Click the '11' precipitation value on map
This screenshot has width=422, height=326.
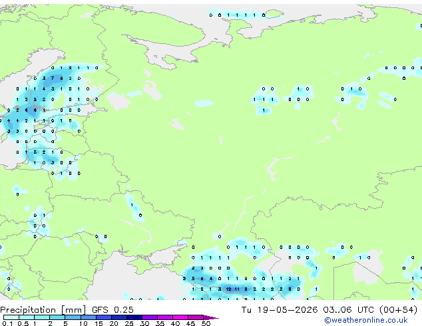[x=237, y=289]
